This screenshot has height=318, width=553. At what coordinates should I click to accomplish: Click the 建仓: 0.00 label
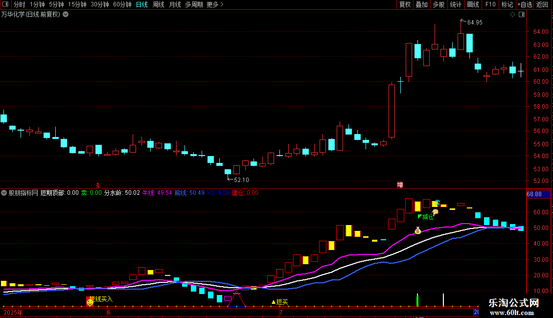[x=245, y=193]
